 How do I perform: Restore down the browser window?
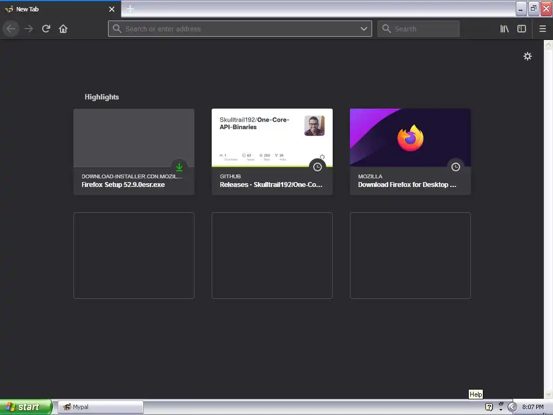[x=534, y=9]
